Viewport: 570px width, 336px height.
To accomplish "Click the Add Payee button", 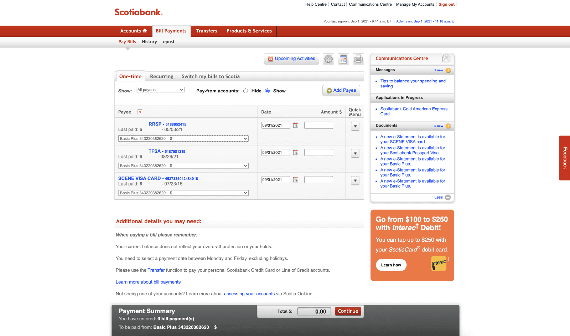I will tap(341, 91).
